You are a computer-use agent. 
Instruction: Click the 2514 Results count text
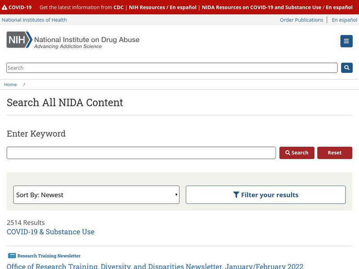[26, 222]
